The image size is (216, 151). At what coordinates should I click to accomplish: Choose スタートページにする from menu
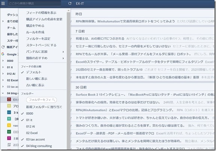(41, 45)
